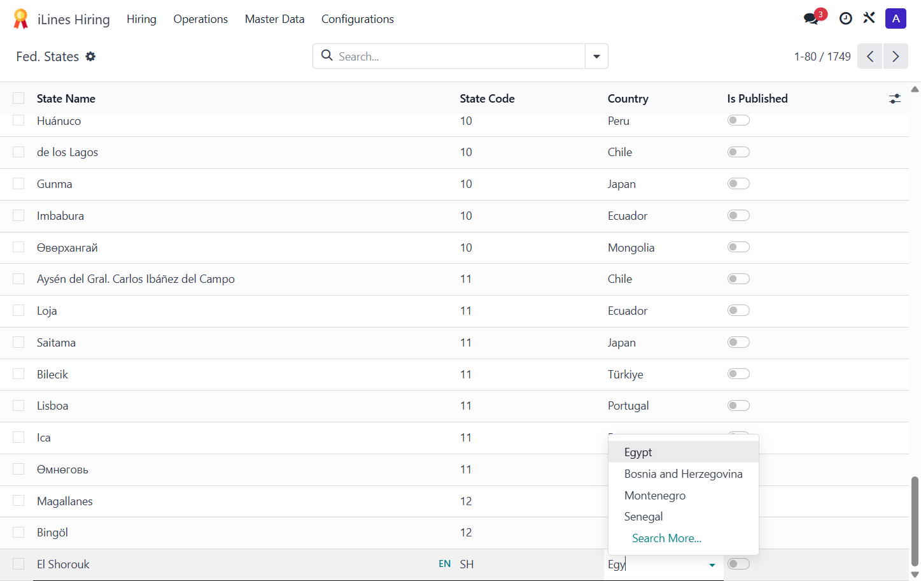921x581 pixels.
Task: Go to the previous page of records
Action: click(x=869, y=56)
